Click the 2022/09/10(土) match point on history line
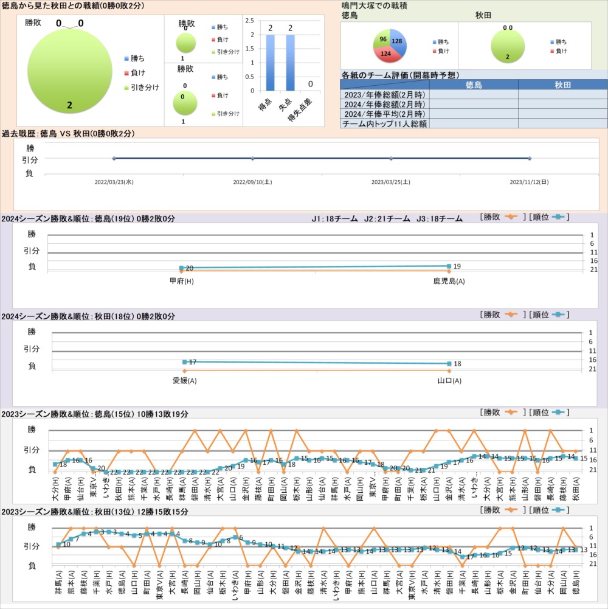 click(x=252, y=158)
